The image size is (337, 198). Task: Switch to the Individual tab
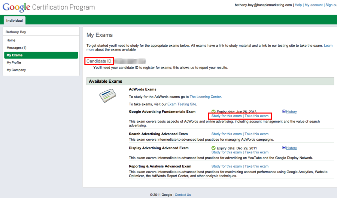click(x=15, y=21)
